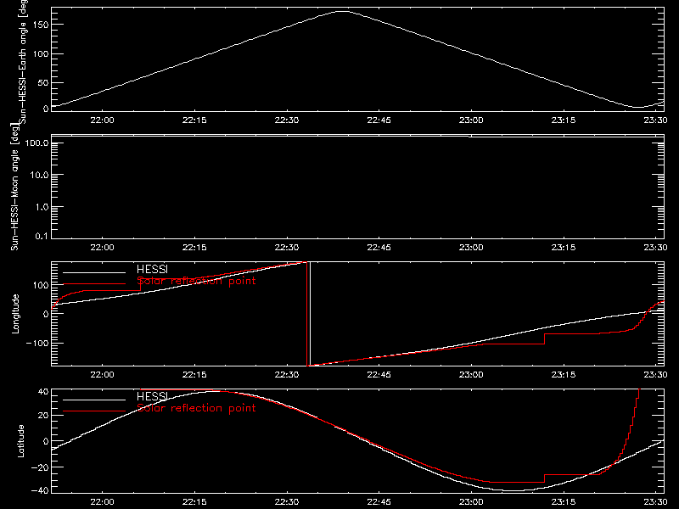This screenshot has height=509, width=679.
Task: Select "Solar reflection point" legend label in Longitude plot
Action: (x=196, y=282)
